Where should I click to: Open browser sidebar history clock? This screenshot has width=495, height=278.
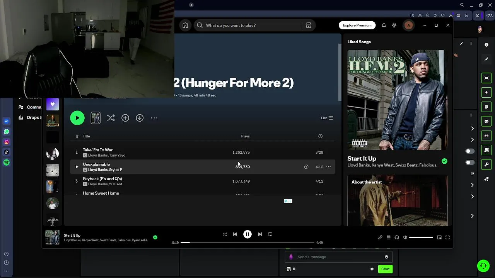[6, 263]
